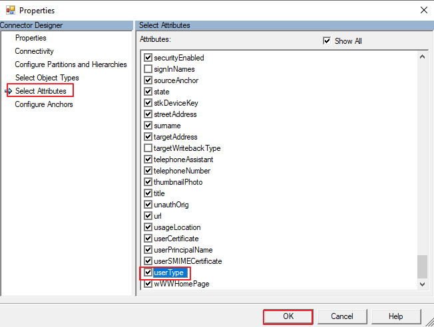
Task: Check the signInNames attribute checkbox
Action: coord(148,69)
